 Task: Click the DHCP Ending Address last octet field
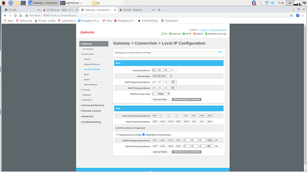pos(174,88)
